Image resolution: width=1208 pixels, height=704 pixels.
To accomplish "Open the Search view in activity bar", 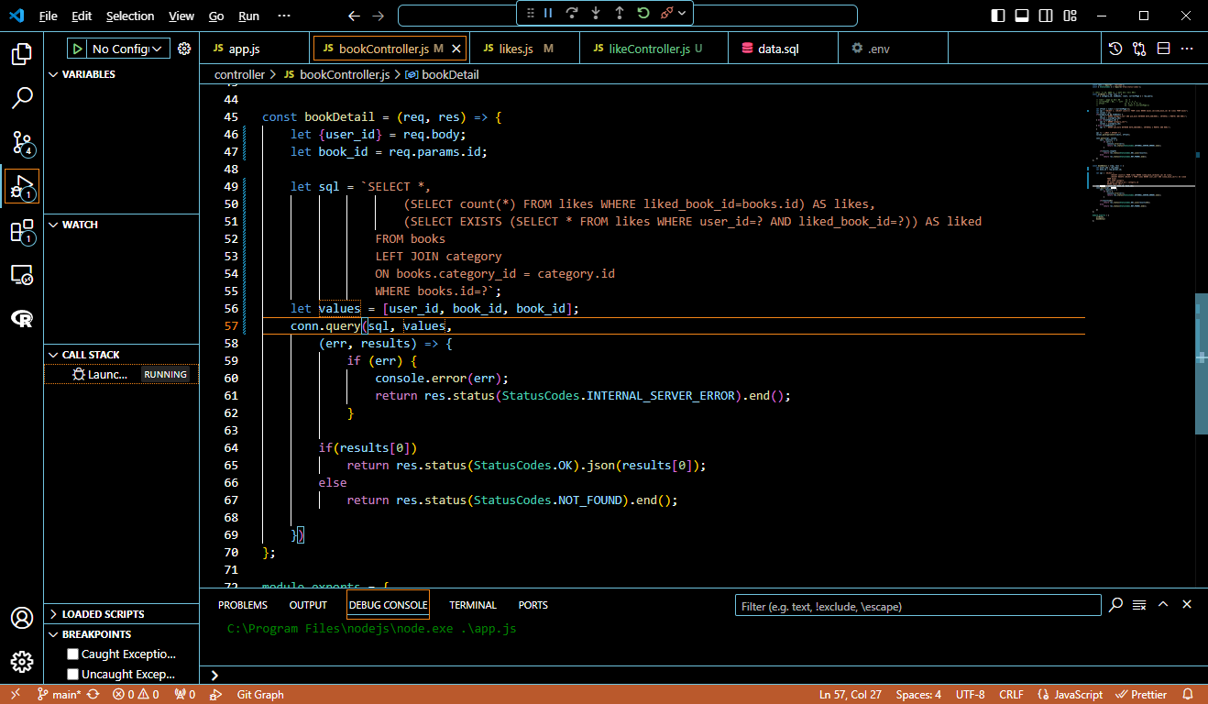I will point(22,98).
